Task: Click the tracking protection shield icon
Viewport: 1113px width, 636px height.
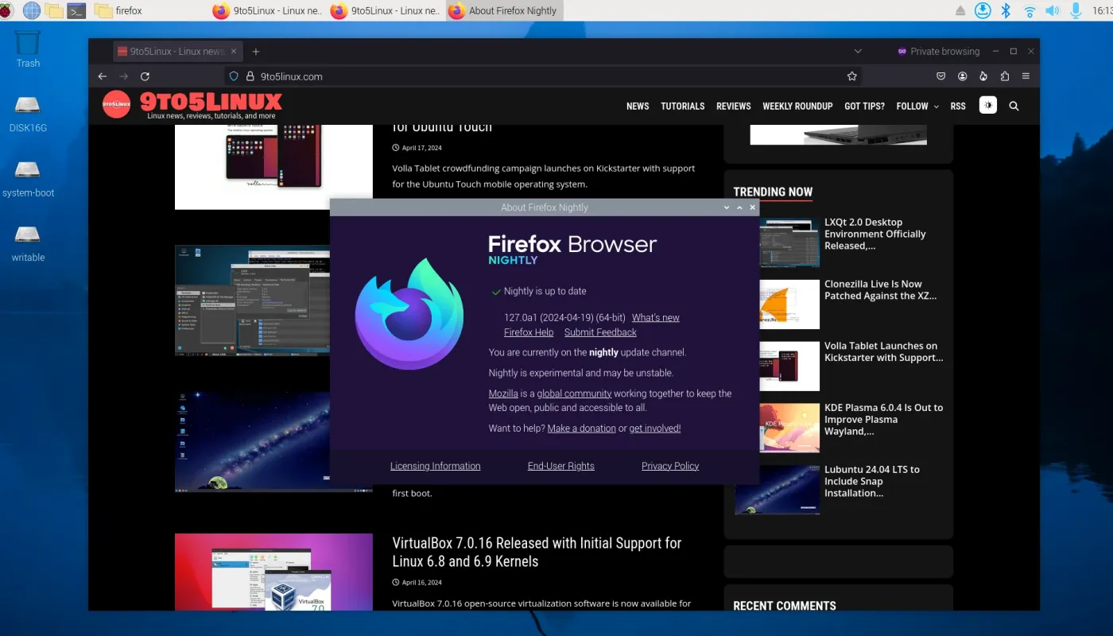Action: click(233, 76)
